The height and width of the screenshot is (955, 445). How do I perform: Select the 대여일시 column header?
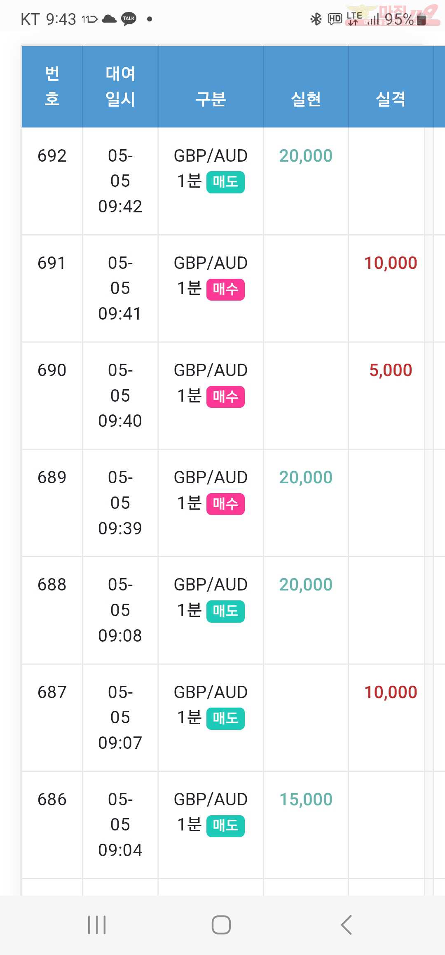(x=120, y=86)
